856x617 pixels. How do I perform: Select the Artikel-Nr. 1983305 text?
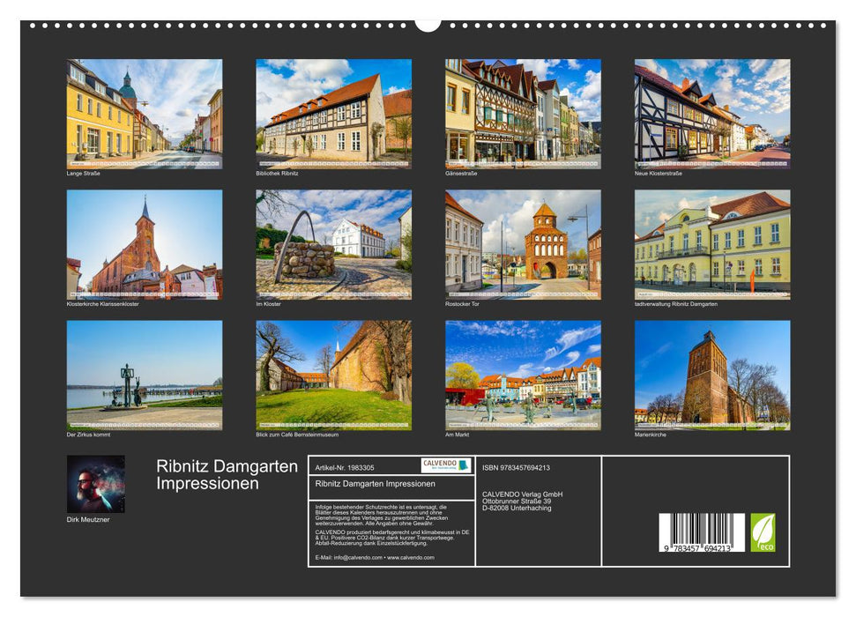(x=345, y=467)
